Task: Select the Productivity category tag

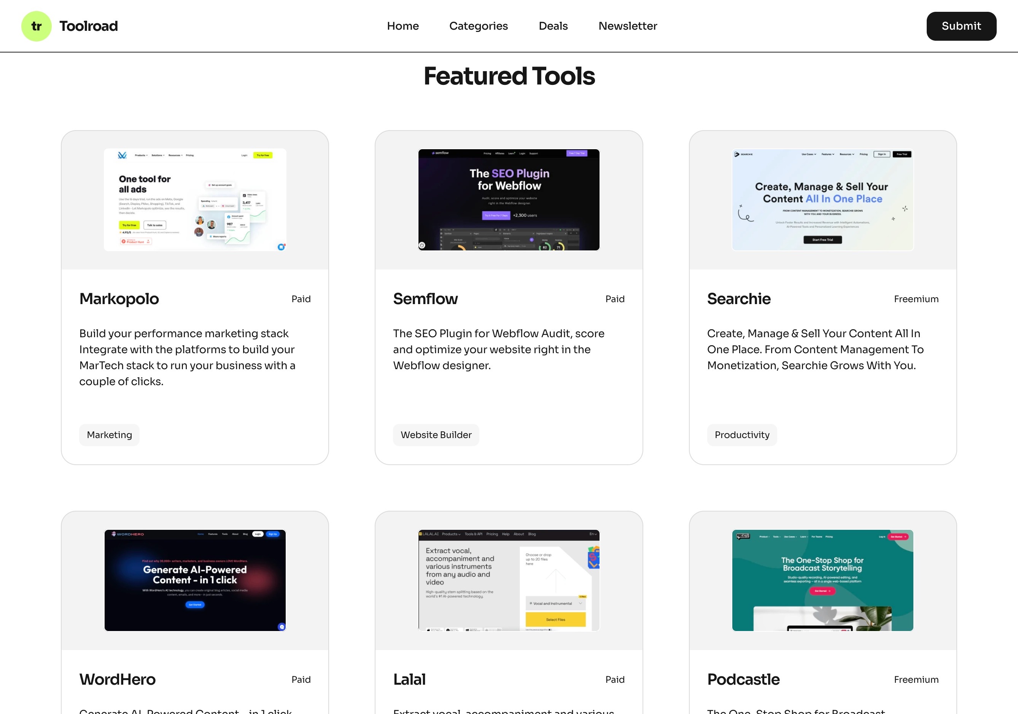Action: pos(742,435)
